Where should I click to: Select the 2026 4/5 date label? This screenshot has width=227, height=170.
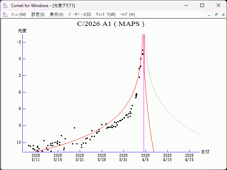click(x=145, y=157)
